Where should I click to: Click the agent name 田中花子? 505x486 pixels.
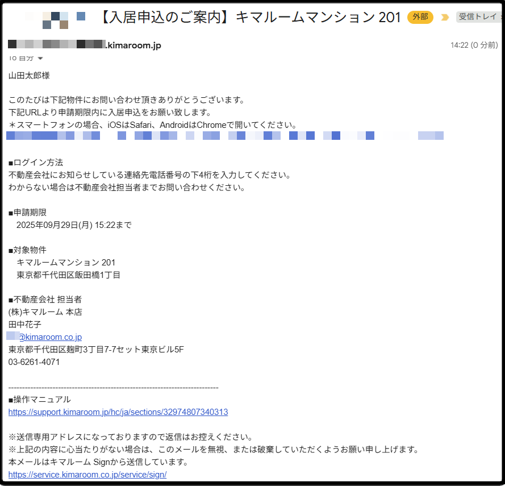[x=25, y=325]
